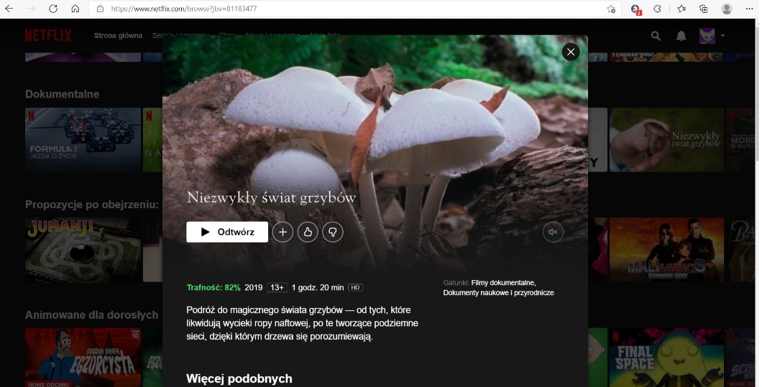Add title to My List with plus icon
762x387 pixels.
pyautogui.click(x=283, y=232)
